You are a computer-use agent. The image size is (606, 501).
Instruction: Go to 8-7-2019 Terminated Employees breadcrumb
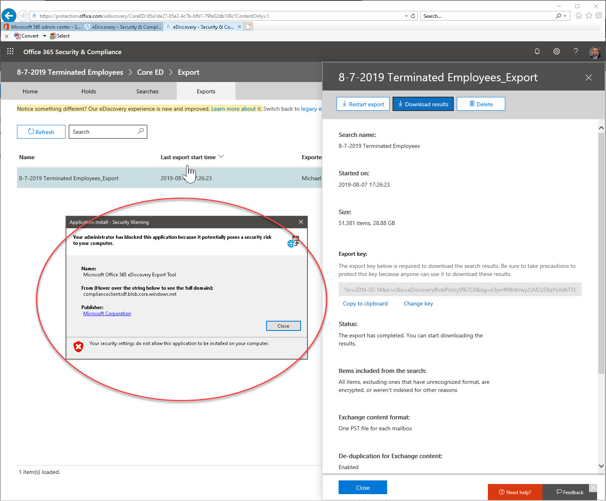coord(70,72)
